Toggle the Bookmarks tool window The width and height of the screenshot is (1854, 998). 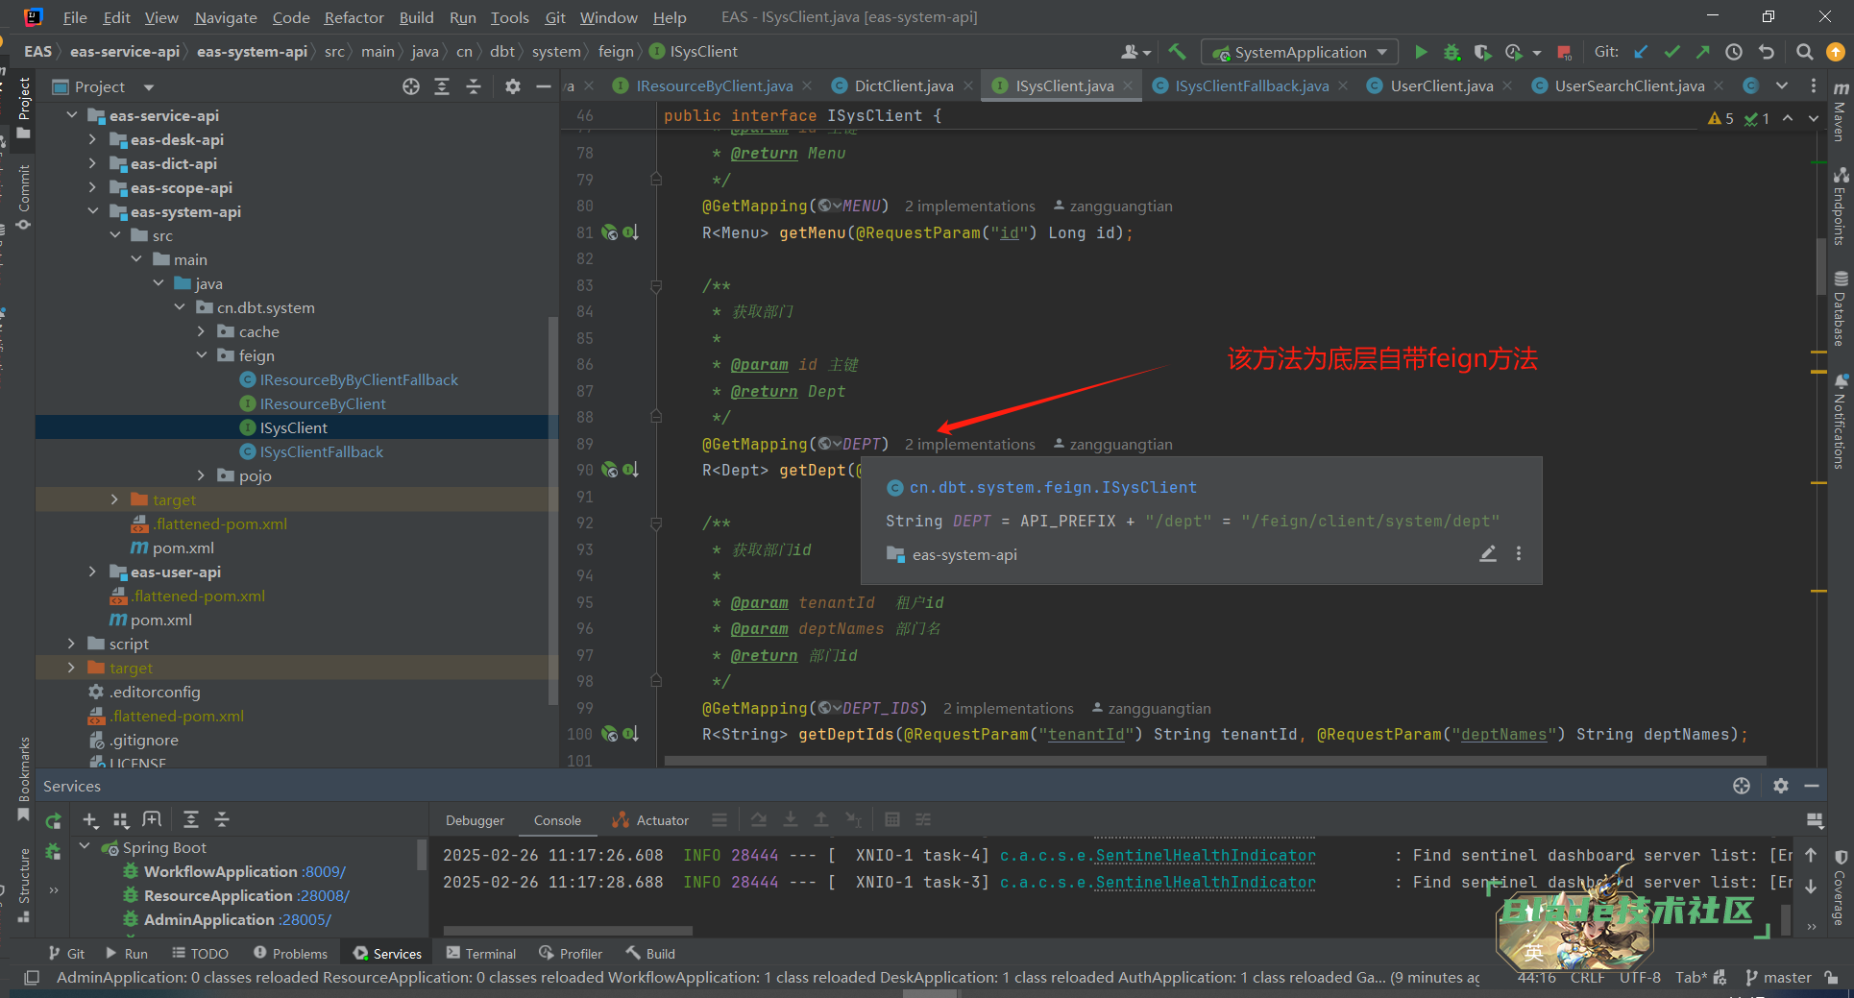(x=24, y=778)
